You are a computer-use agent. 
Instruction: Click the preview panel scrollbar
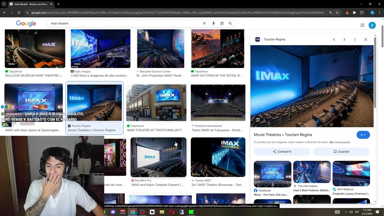point(375,72)
